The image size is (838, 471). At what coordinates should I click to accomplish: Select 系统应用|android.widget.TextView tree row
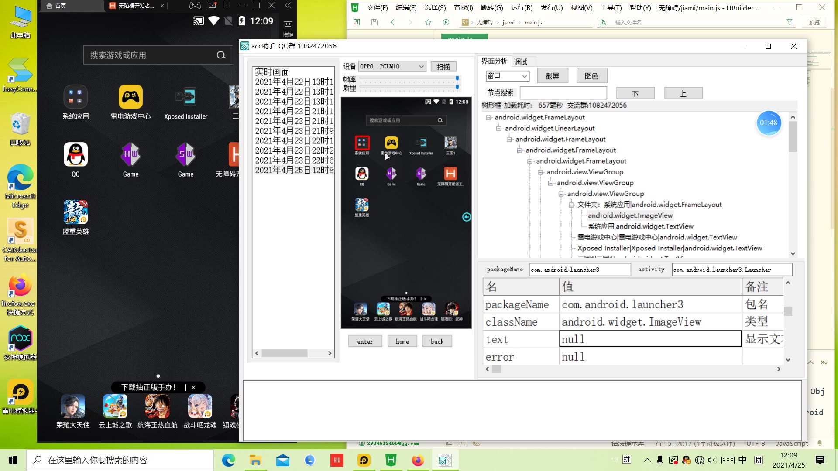pos(641,226)
